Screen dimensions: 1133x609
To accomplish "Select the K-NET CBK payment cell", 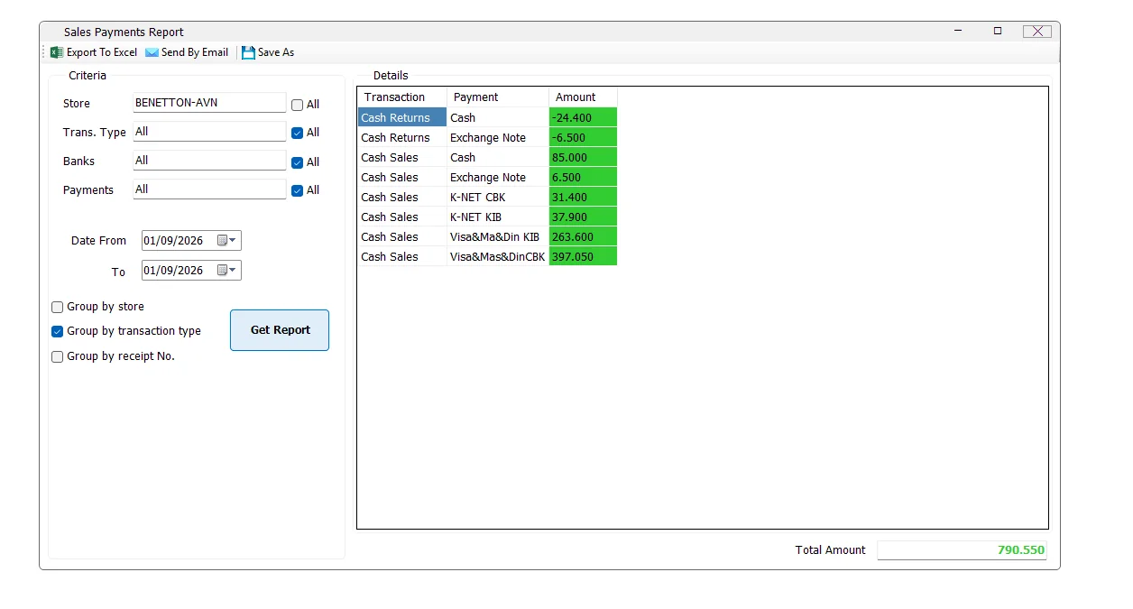I will click(498, 198).
